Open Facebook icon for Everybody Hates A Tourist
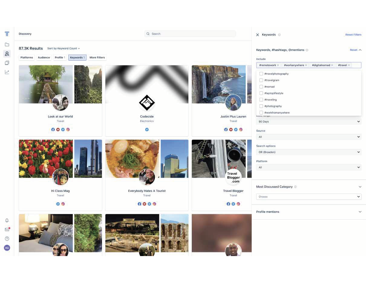366x283 pixels. [x=139, y=204]
